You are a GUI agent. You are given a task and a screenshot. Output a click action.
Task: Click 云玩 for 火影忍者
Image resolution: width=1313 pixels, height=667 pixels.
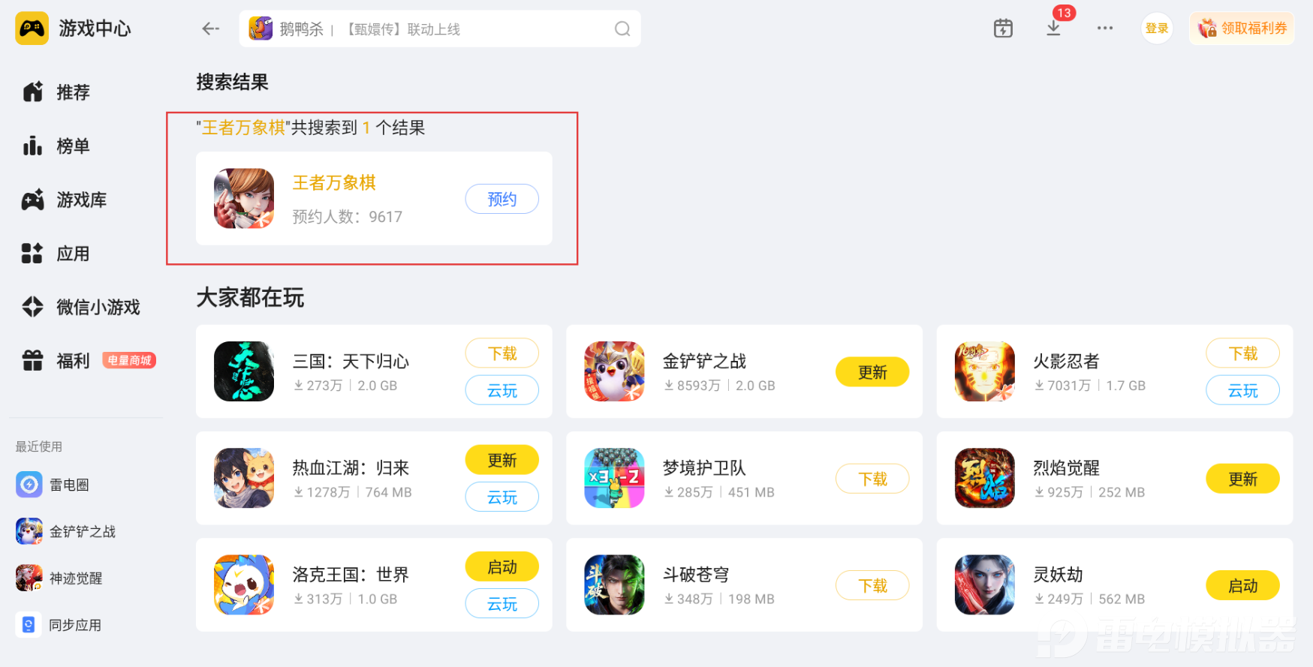click(1242, 390)
